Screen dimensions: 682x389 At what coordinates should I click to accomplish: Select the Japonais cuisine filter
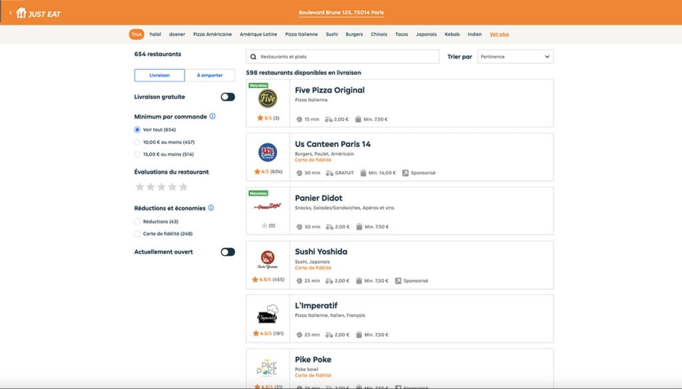pyautogui.click(x=426, y=35)
